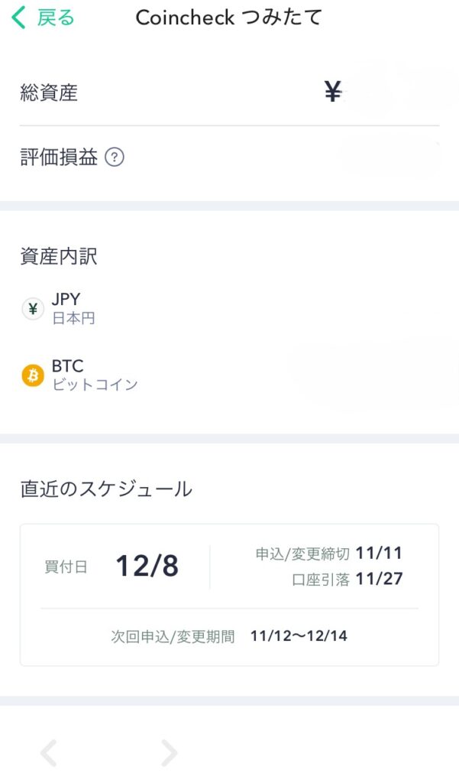Tap the green back chevron arrow
This screenshot has height=783, width=459.
pos(19,18)
